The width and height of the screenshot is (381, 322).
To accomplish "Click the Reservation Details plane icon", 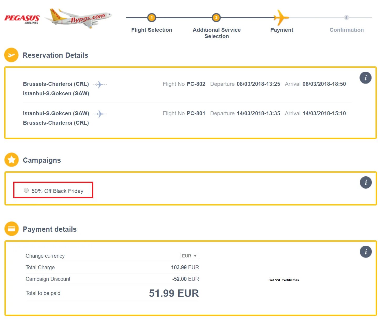I will click(x=11, y=55).
